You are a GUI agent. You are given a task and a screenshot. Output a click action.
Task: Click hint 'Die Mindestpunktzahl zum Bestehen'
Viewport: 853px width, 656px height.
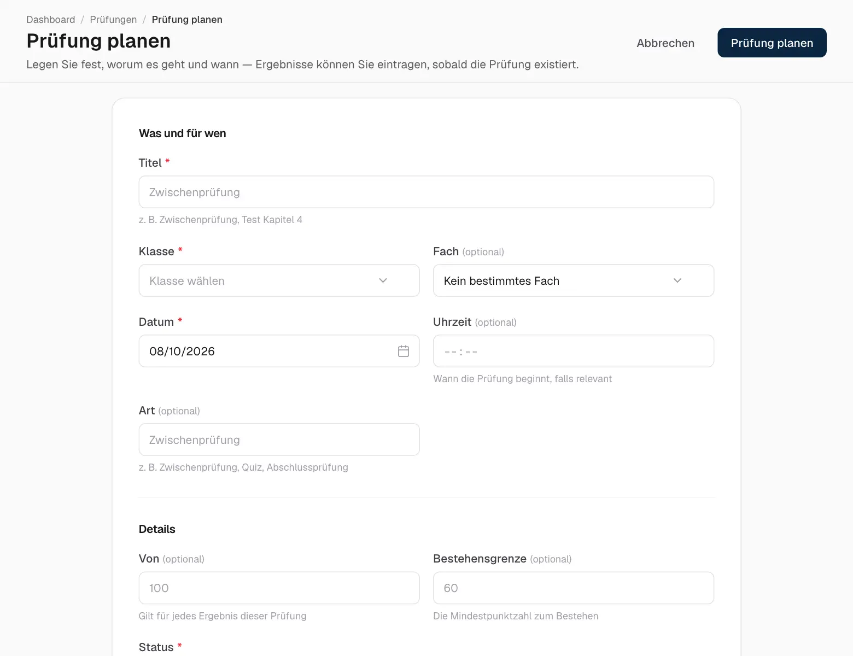[x=516, y=616]
